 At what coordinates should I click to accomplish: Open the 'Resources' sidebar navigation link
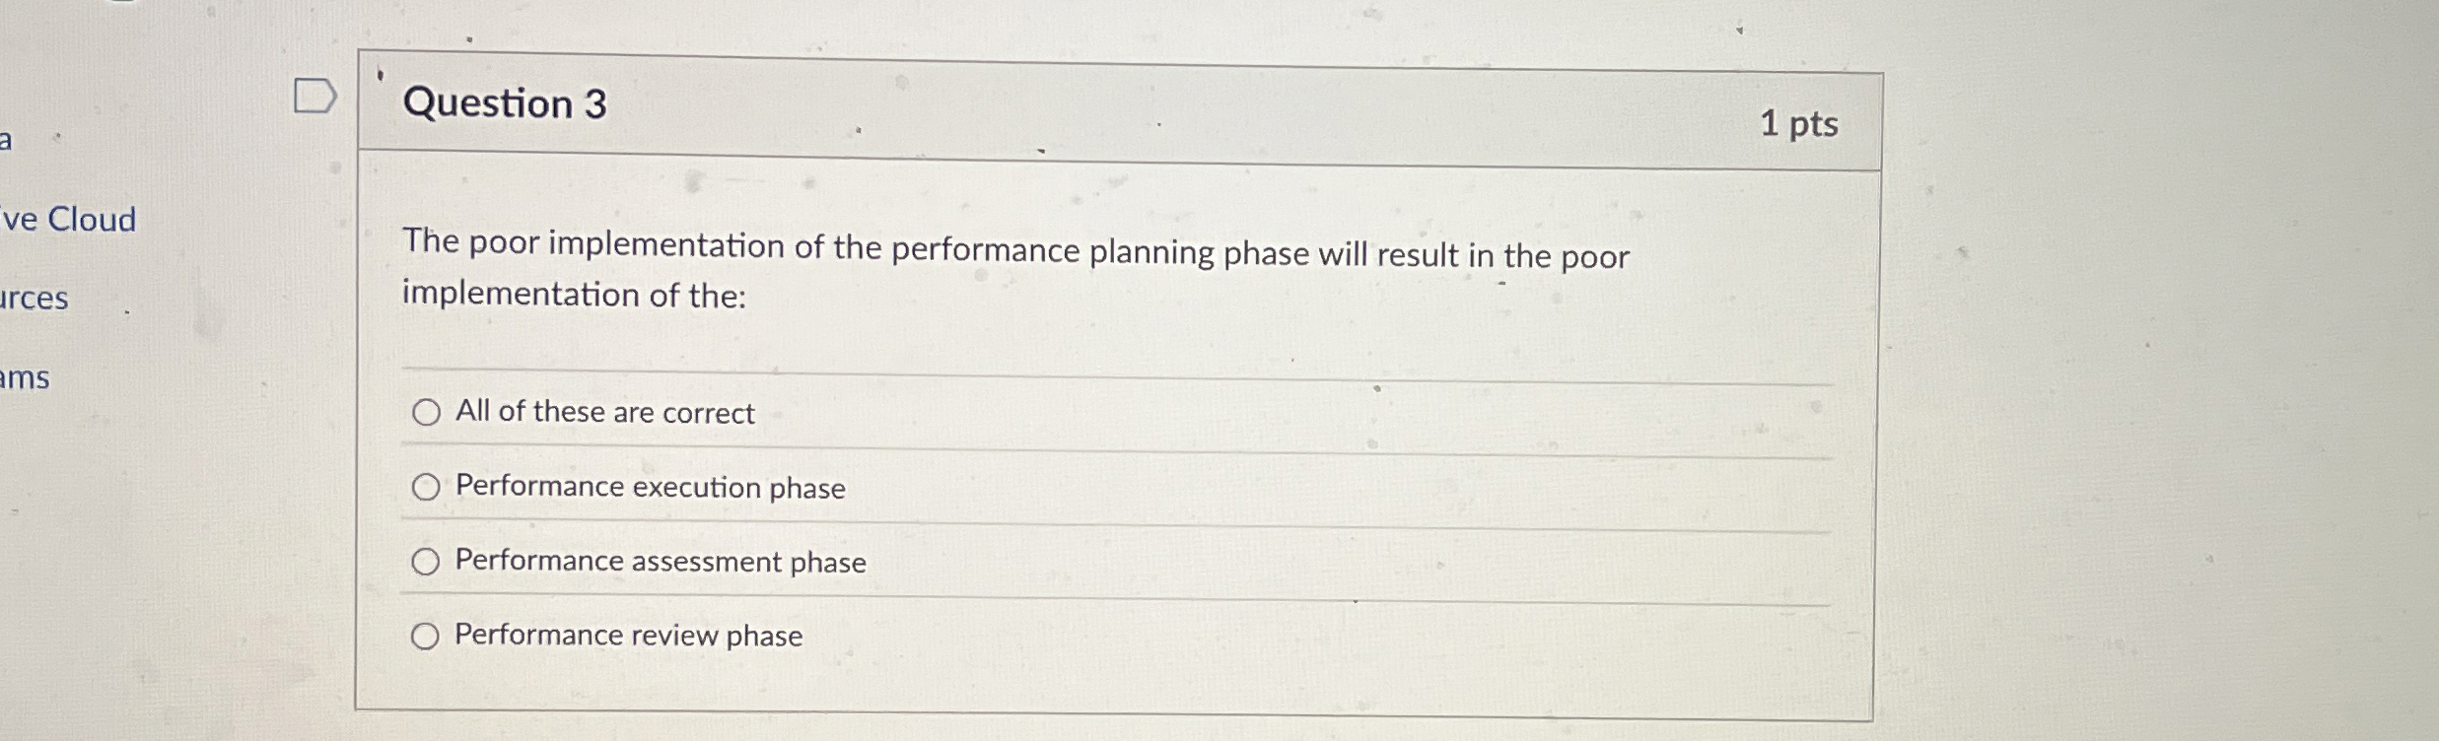coord(35,300)
